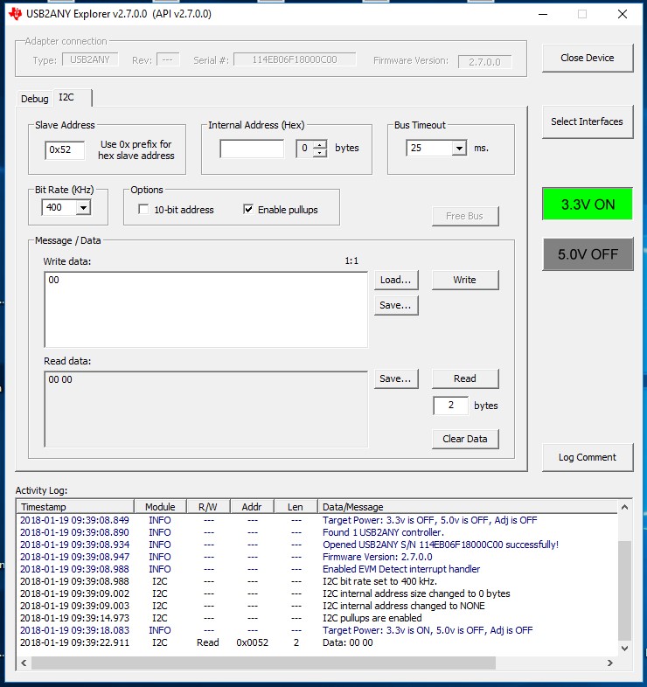The height and width of the screenshot is (687, 647).
Task: Click the R/W column header
Action: [208, 507]
